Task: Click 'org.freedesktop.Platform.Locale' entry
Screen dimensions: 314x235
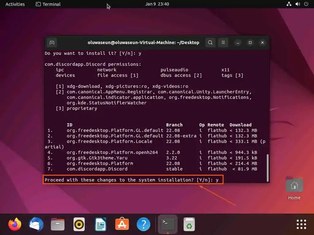Action: point(109,141)
